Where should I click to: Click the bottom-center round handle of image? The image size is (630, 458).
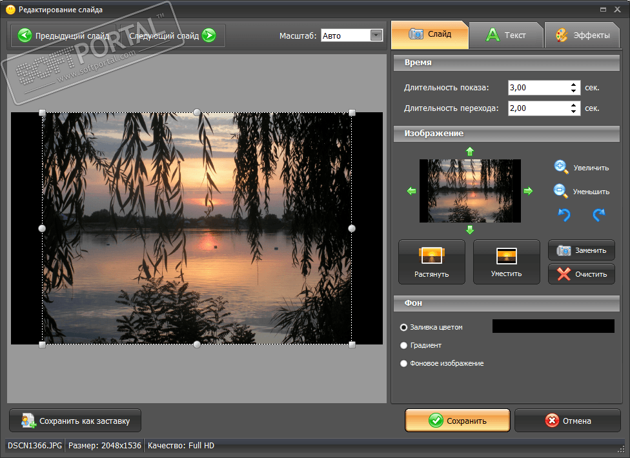[x=197, y=344]
